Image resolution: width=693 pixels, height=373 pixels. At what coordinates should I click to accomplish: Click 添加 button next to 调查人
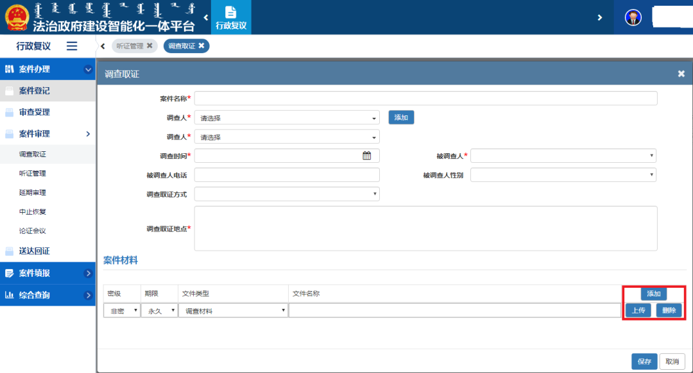point(401,117)
